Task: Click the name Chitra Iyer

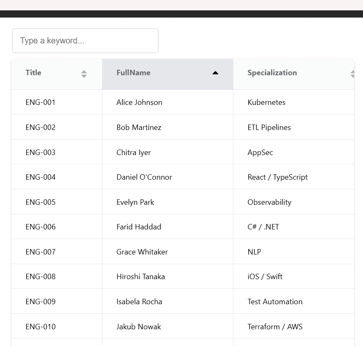Action: pos(133,153)
